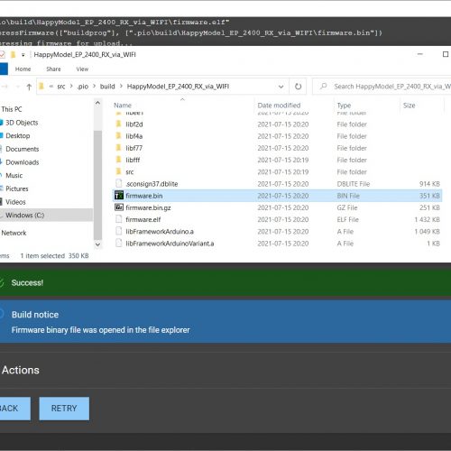This screenshot has width=451, height=451.
Task: Click the navigation pane scrollbar thumb
Action: click(97, 185)
